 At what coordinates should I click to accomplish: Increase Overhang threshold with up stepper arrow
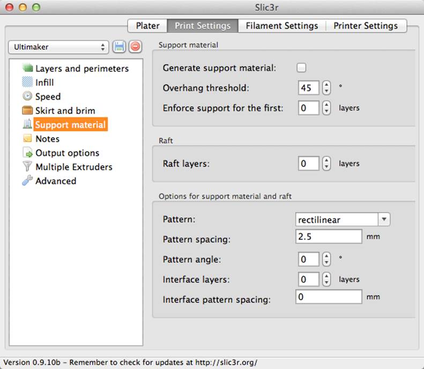click(x=326, y=85)
